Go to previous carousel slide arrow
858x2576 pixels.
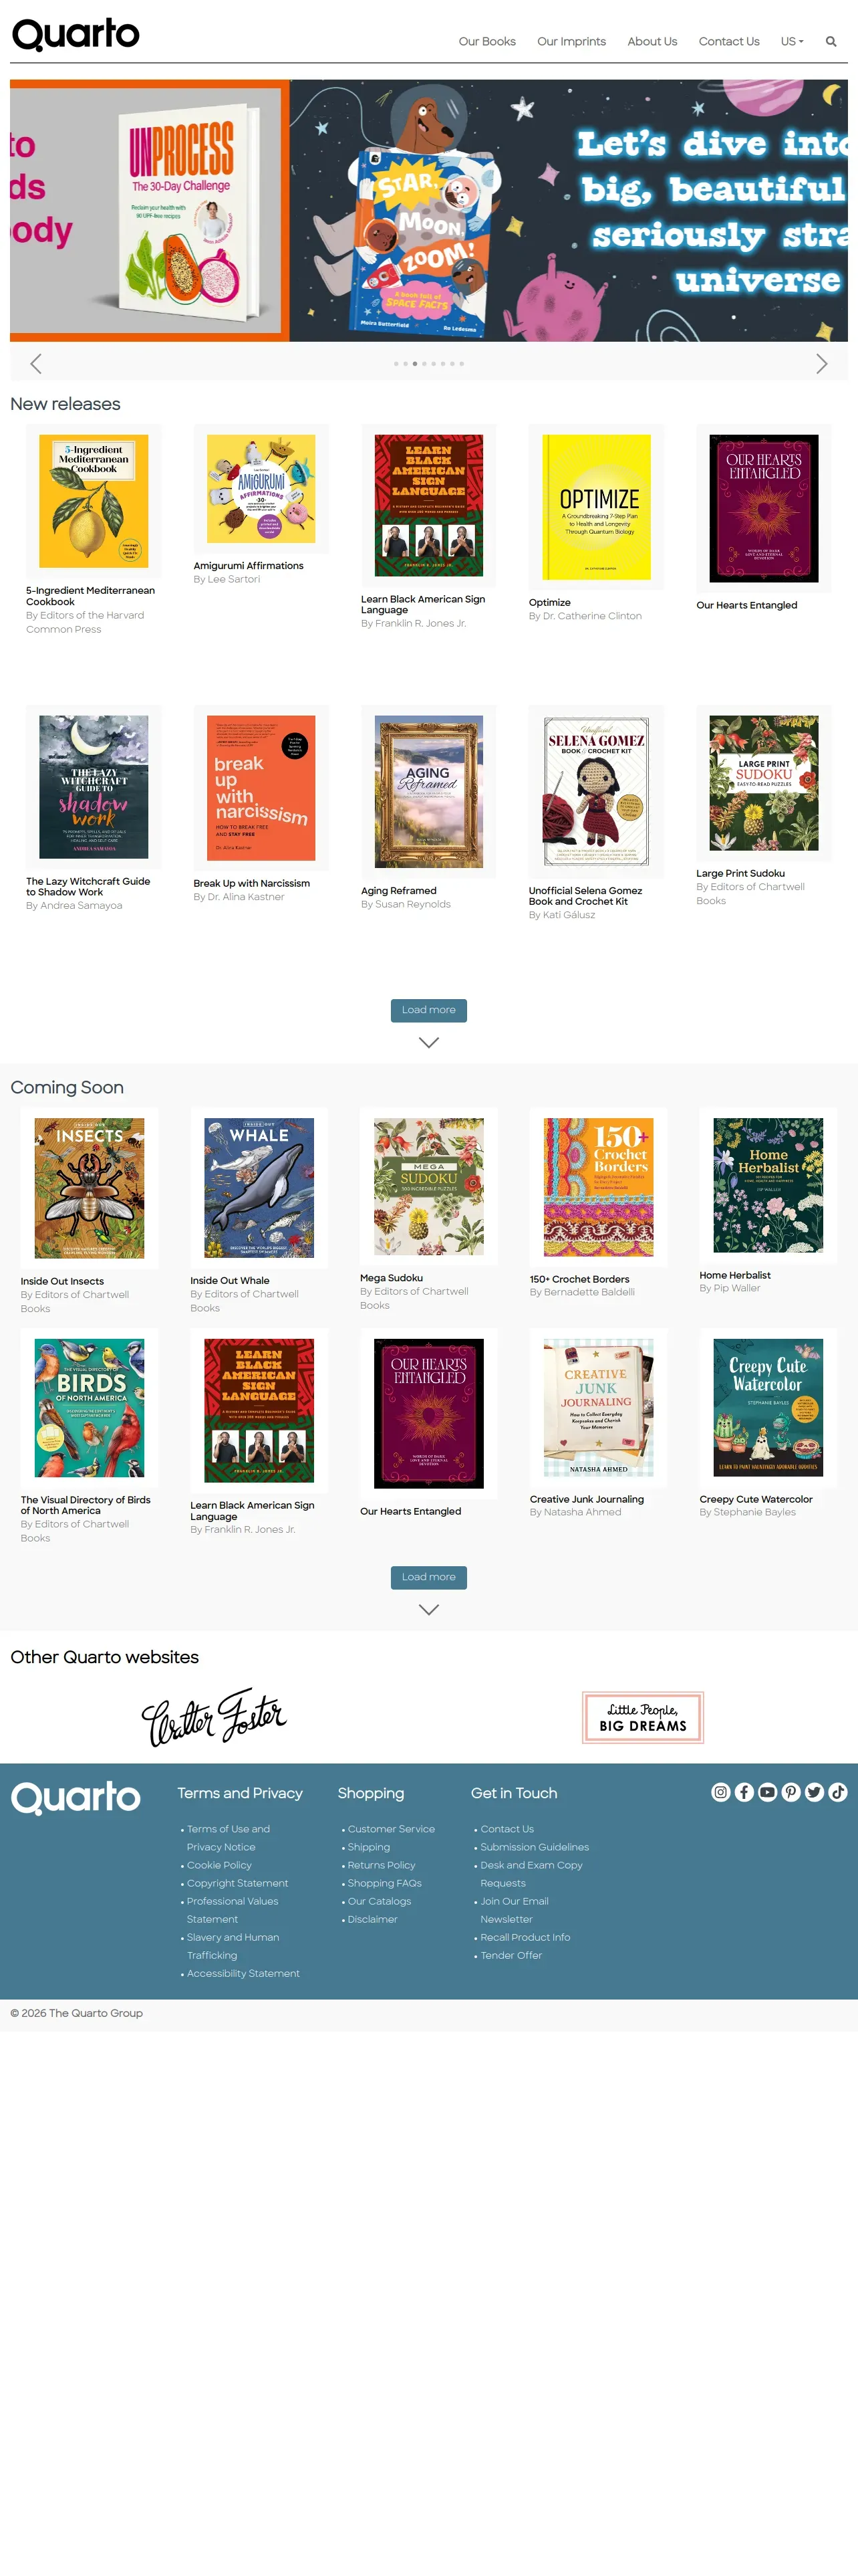36,364
